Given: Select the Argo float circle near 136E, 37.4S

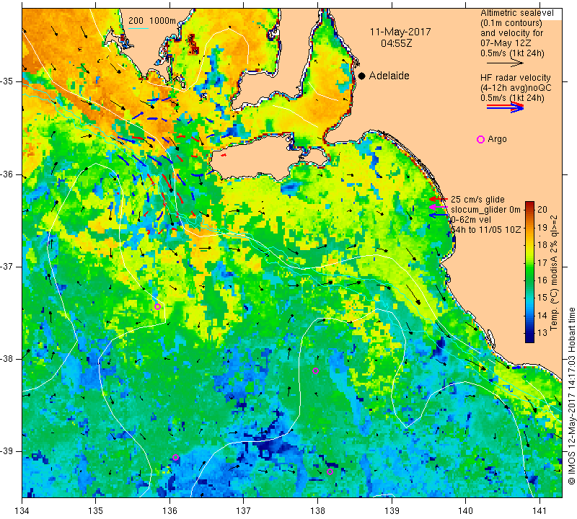Looking at the screenshot, I should tap(157, 306).
